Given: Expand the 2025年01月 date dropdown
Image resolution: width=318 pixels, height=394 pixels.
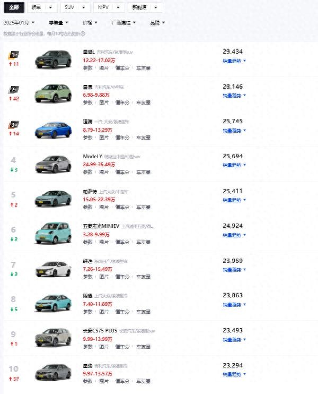Looking at the screenshot, I should tap(19, 23).
